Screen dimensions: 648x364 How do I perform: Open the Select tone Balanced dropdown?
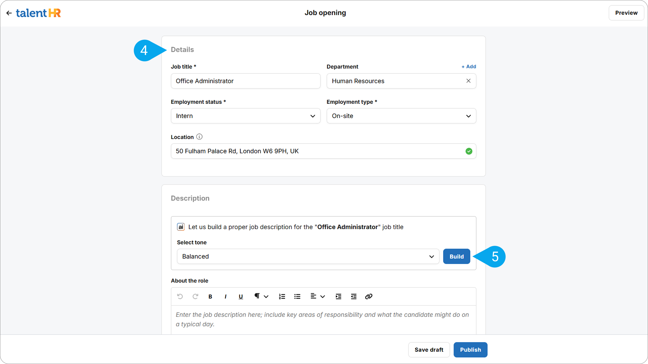(x=308, y=256)
